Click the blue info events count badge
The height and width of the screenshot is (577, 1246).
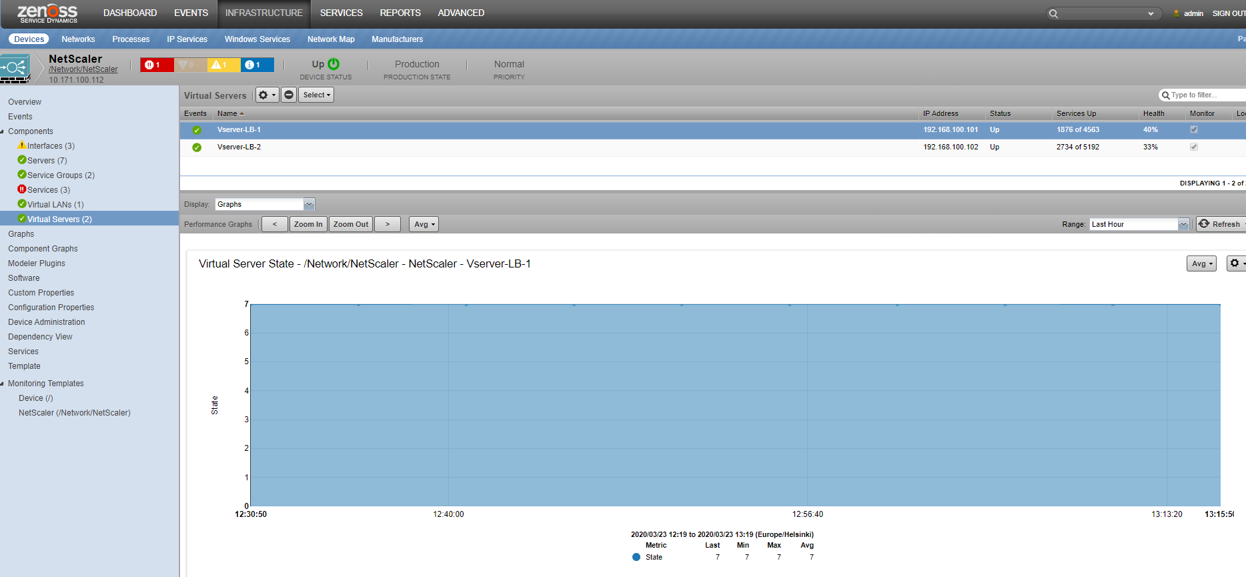[x=257, y=65]
